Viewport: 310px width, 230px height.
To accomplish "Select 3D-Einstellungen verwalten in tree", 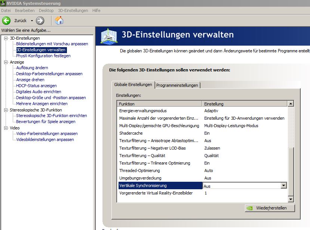I will pos(41,50).
